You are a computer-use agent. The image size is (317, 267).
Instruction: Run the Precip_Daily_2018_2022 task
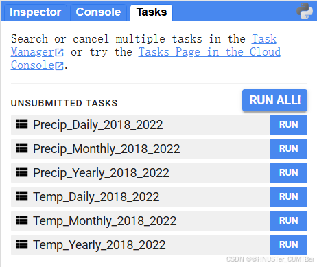point(288,125)
